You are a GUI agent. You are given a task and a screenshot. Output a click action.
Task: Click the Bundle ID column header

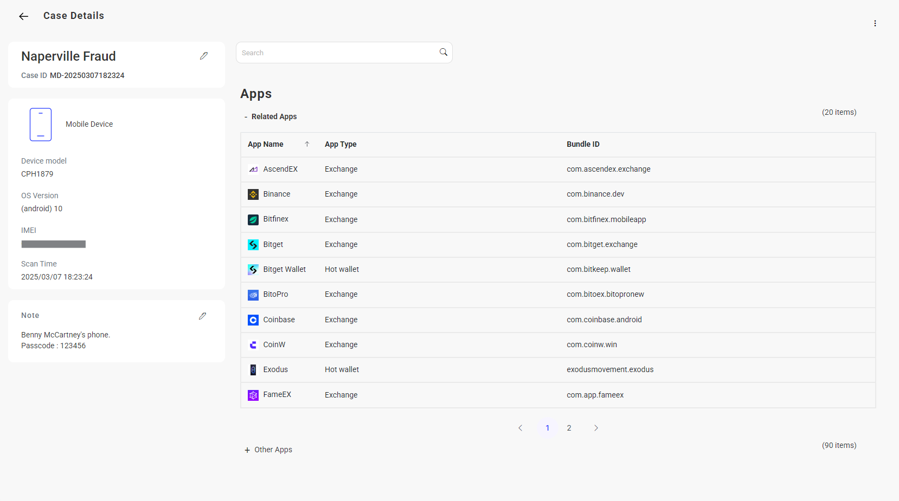(583, 144)
